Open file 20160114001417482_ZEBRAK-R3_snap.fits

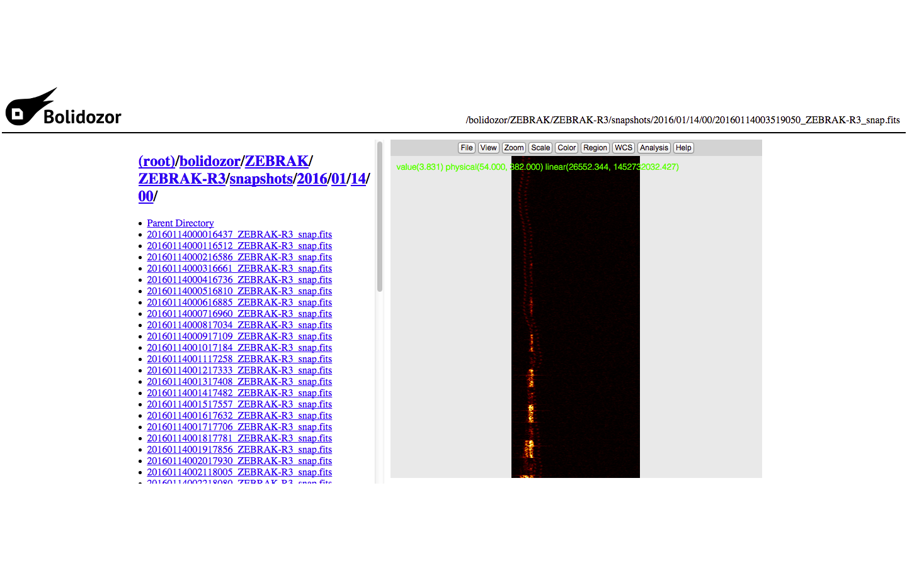click(x=239, y=393)
